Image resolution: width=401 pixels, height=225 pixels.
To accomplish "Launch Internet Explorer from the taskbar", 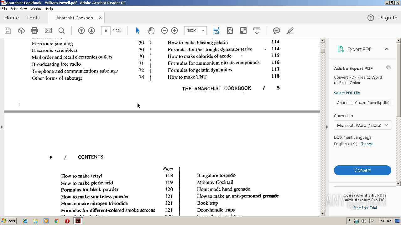I will click(x=25, y=221).
